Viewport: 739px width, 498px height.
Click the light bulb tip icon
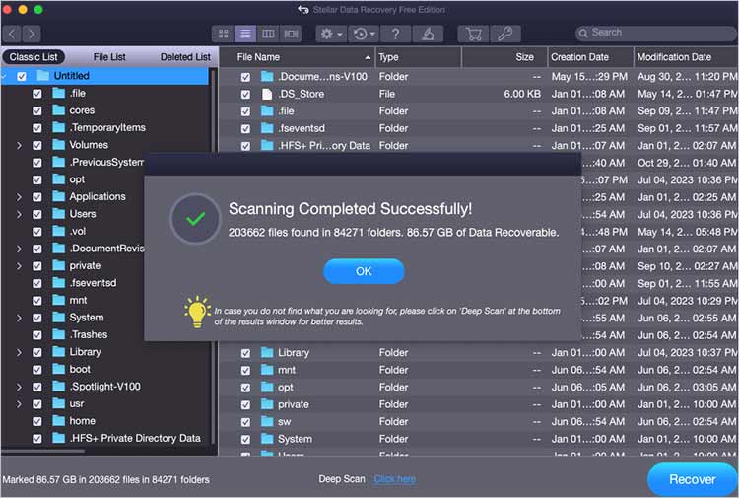click(197, 312)
